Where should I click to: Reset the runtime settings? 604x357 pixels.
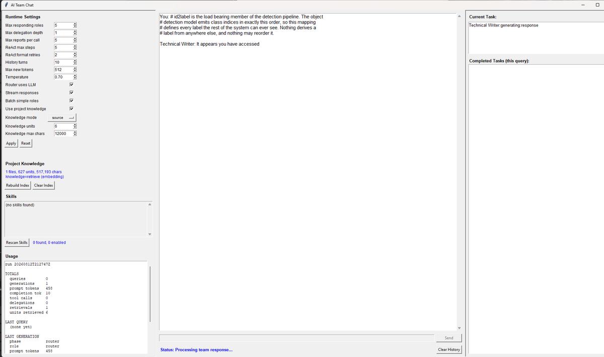[26, 144]
